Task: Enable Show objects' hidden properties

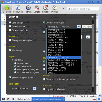Action: tap(44, 79)
